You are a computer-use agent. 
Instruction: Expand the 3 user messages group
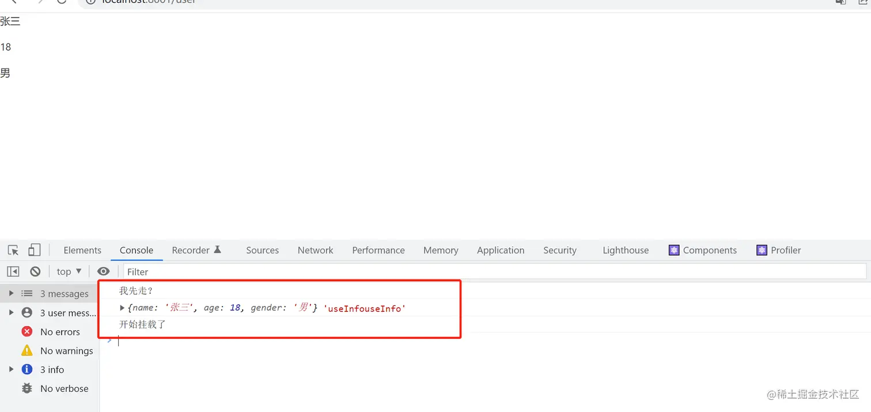pyautogui.click(x=11, y=313)
